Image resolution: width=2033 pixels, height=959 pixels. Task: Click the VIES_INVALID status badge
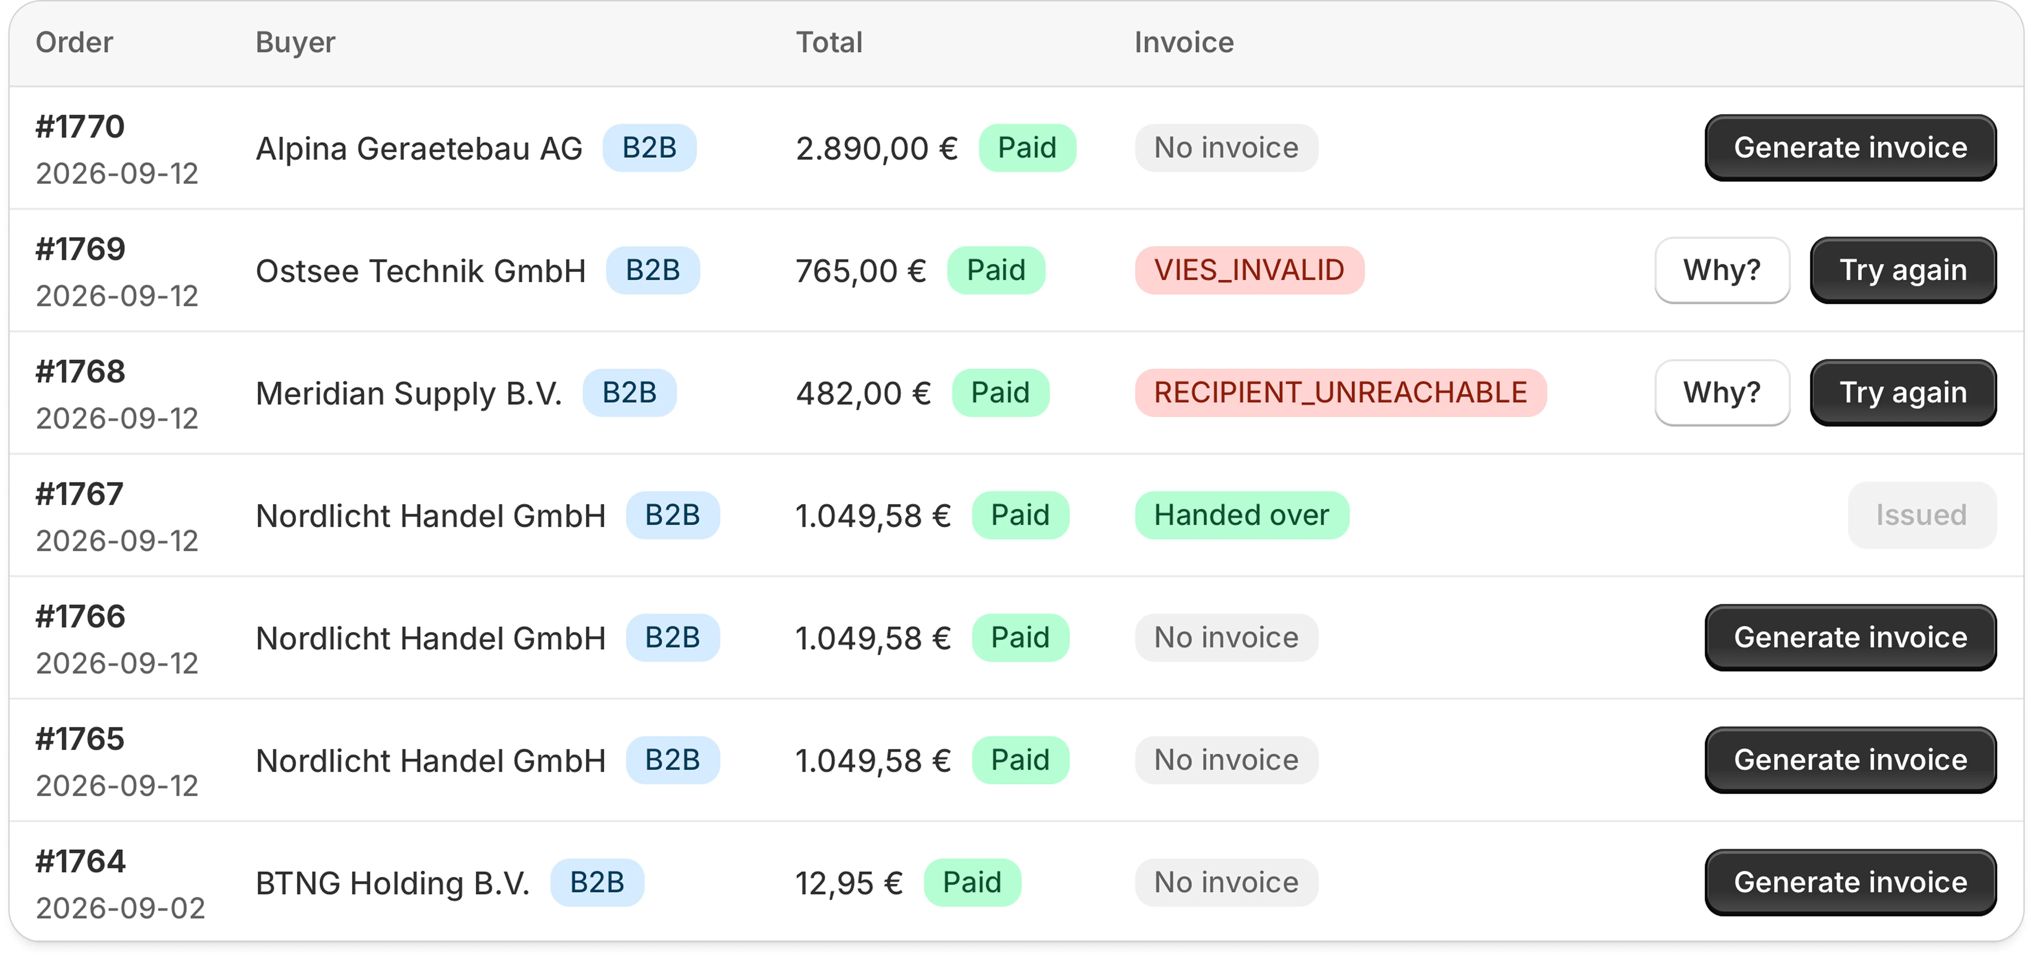point(1249,270)
